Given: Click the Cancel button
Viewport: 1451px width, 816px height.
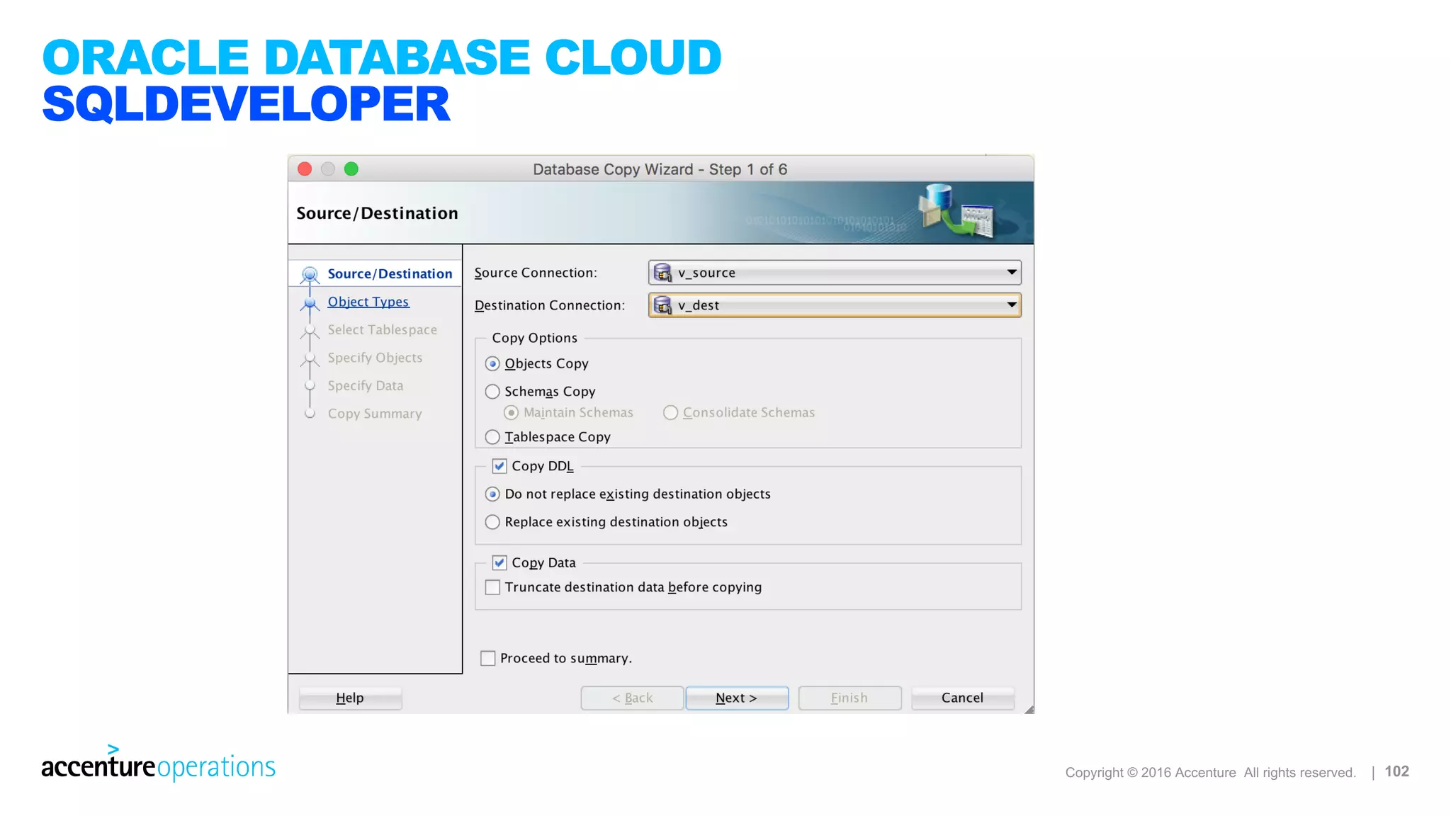Looking at the screenshot, I should click(x=962, y=698).
